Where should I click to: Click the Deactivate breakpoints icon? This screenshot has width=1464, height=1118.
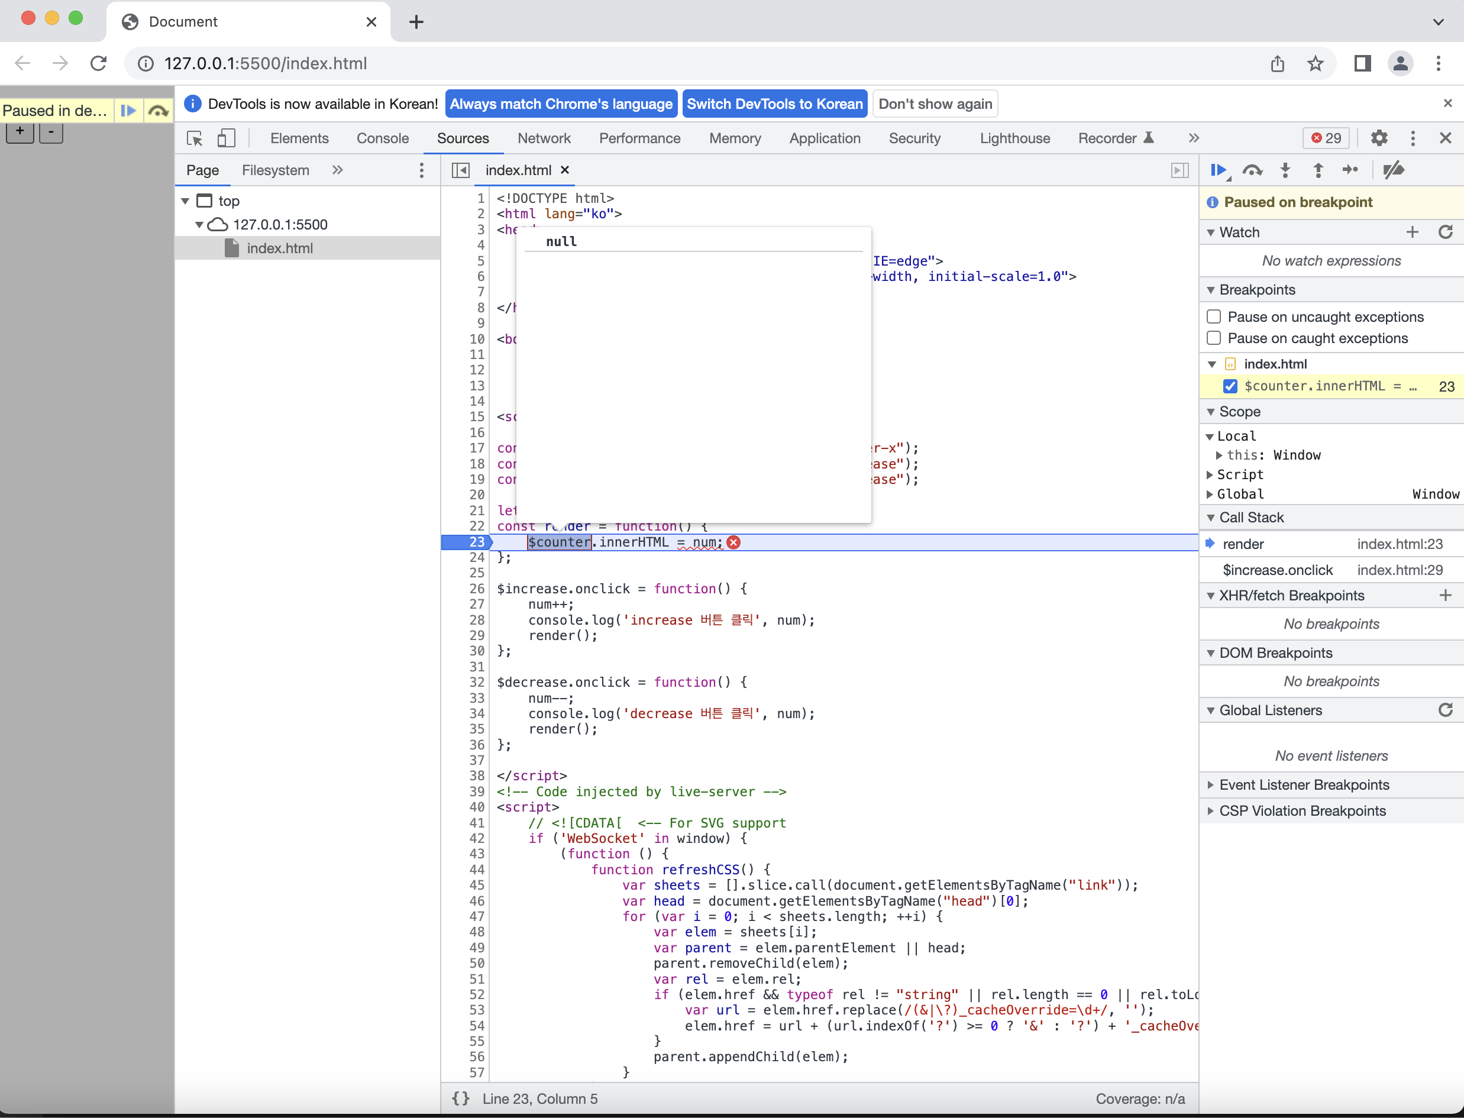coord(1394,170)
